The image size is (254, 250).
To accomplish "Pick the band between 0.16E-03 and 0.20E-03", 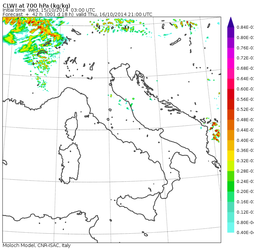I will (231, 197).
